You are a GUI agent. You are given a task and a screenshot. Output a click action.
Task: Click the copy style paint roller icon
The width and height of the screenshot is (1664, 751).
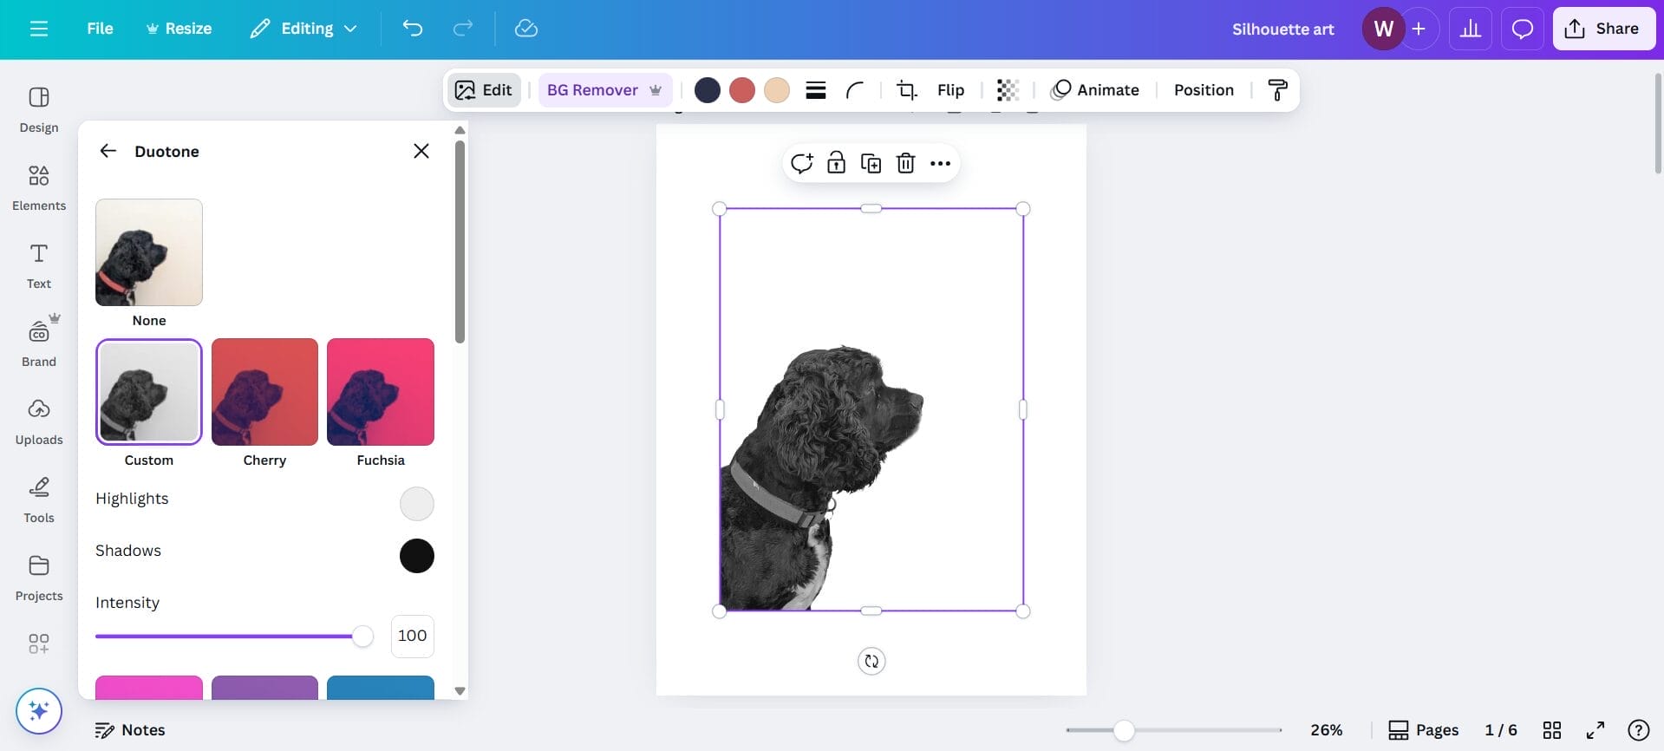pyautogui.click(x=1277, y=90)
